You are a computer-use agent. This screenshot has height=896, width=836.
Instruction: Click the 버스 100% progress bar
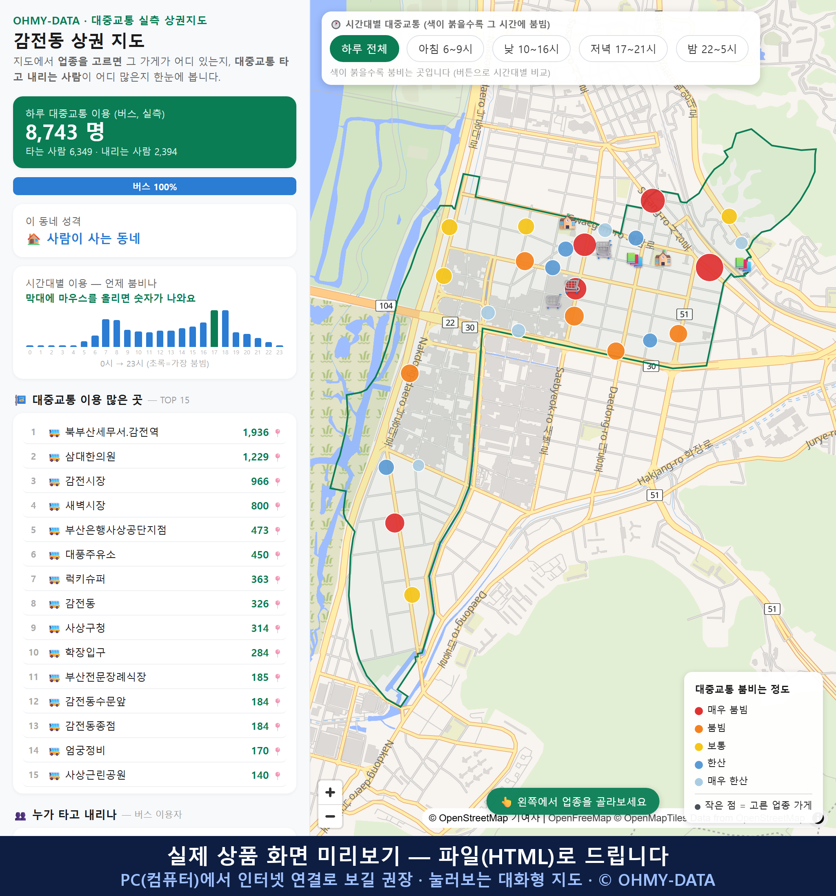click(x=155, y=186)
